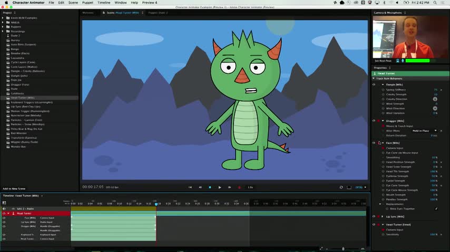
Task: Jump to the start of the scene
Action: [190, 187]
